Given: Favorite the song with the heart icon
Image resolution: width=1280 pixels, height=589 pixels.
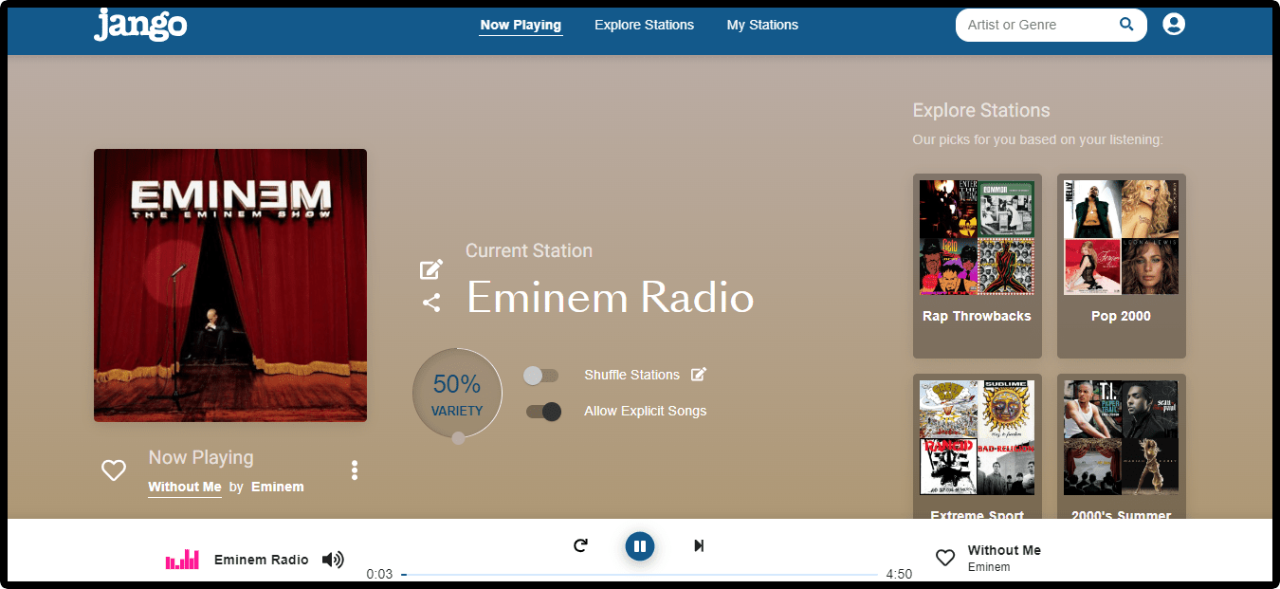Looking at the screenshot, I should point(113,469).
